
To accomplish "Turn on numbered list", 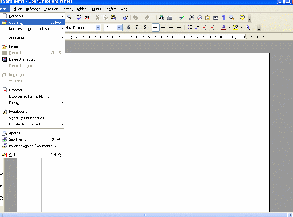I will (x=190, y=28).
